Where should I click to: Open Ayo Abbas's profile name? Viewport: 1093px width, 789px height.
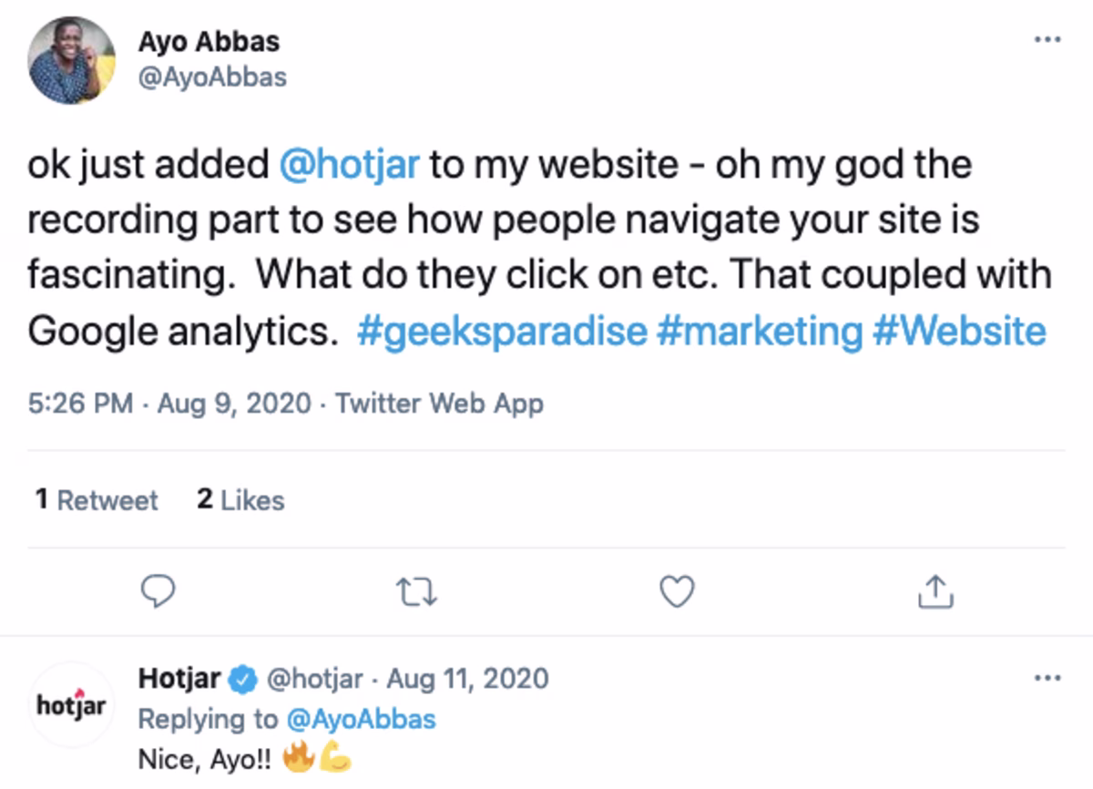pyautogui.click(x=209, y=40)
